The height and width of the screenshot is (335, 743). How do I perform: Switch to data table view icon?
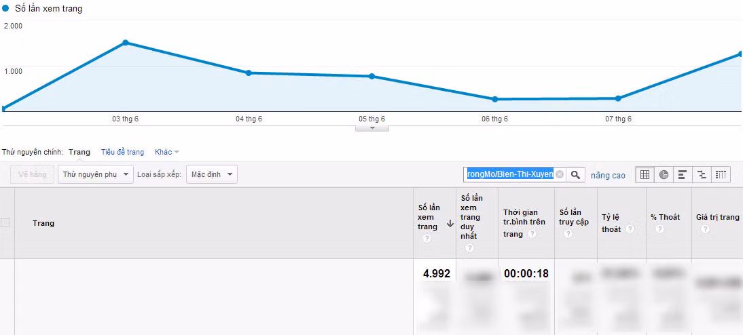coord(645,174)
